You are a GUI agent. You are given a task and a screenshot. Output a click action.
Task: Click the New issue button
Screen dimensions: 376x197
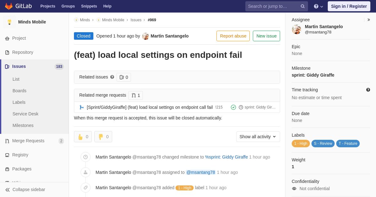(266, 36)
